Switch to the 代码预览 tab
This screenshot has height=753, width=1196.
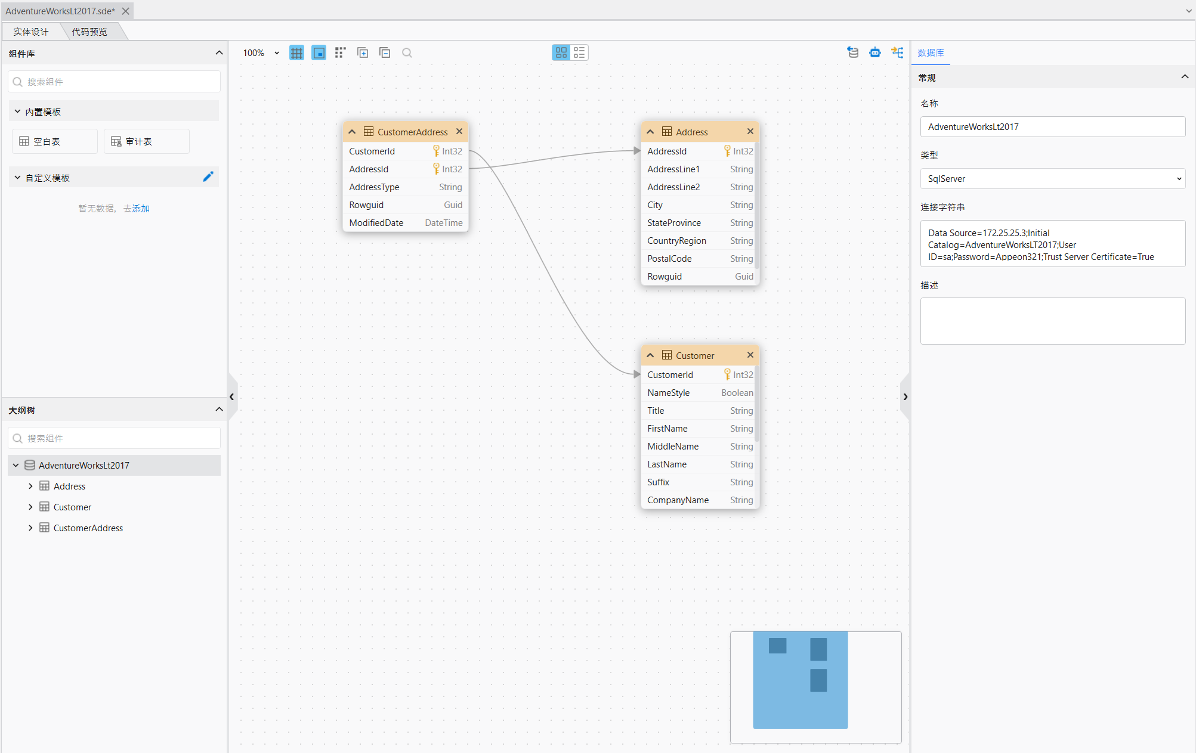(x=89, y=32)
